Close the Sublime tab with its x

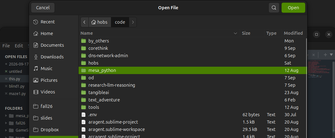click(313, 55)
